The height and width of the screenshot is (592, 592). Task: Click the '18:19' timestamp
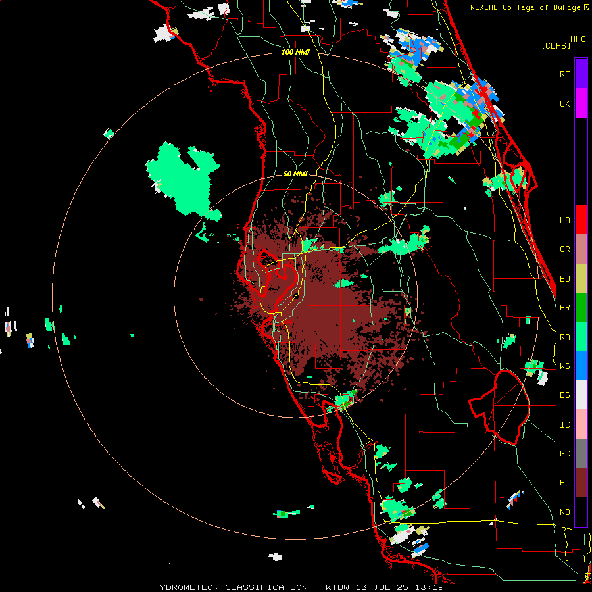(x=428, y=587)
